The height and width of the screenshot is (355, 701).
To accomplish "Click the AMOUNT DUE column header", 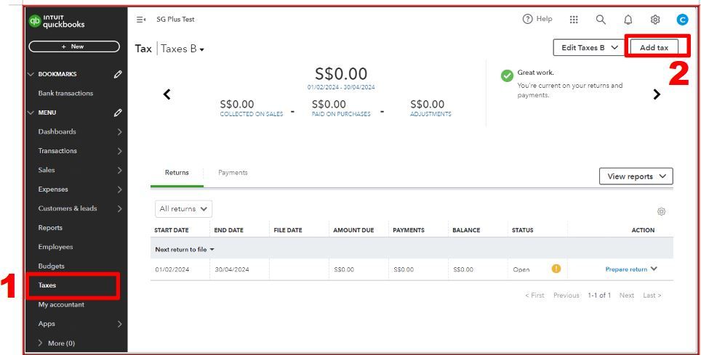I will click(x=353, y=230).
